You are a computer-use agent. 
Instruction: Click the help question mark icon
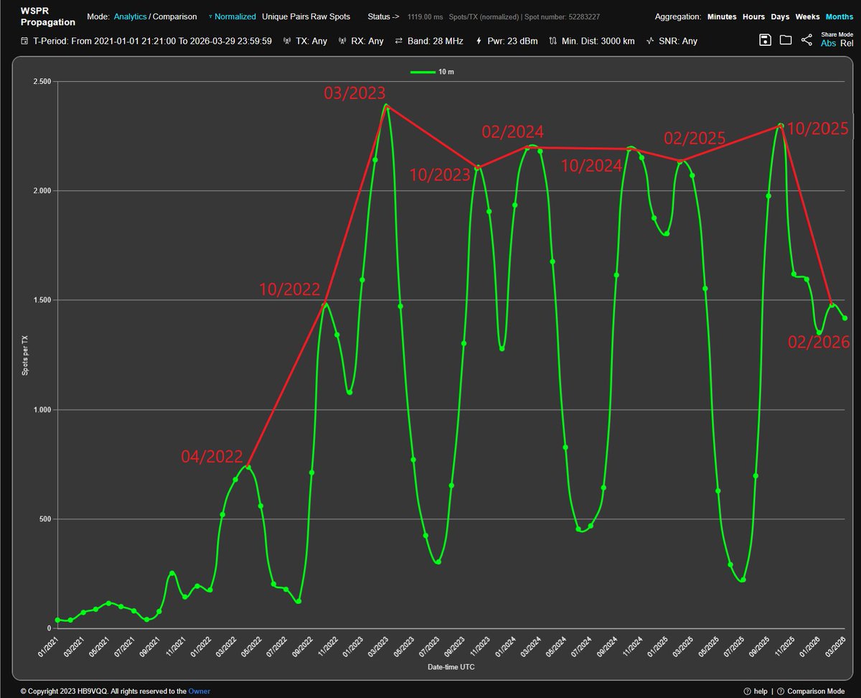pyautogui.click(x=748, y=691)
